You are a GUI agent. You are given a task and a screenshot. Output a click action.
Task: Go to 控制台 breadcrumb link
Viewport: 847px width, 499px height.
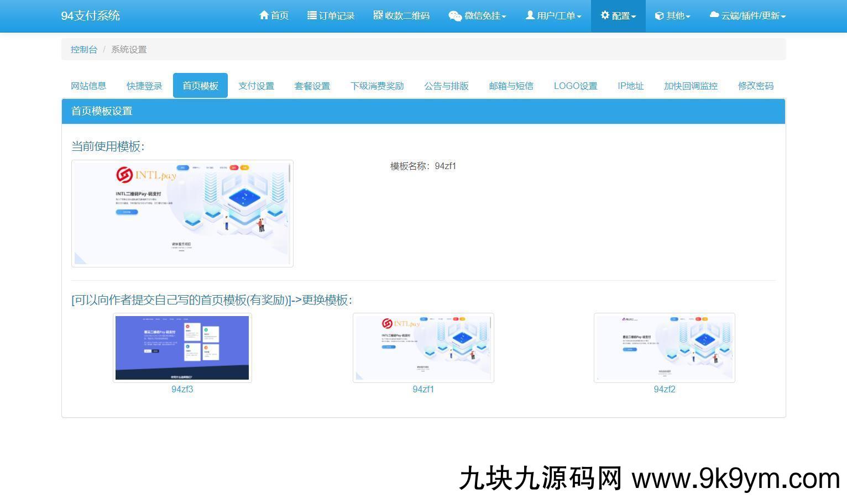84,49
